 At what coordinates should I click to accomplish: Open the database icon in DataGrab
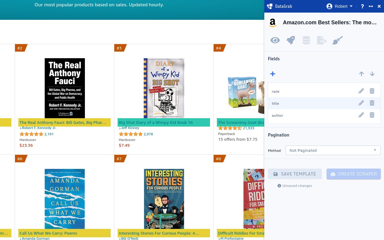point(306,40)
